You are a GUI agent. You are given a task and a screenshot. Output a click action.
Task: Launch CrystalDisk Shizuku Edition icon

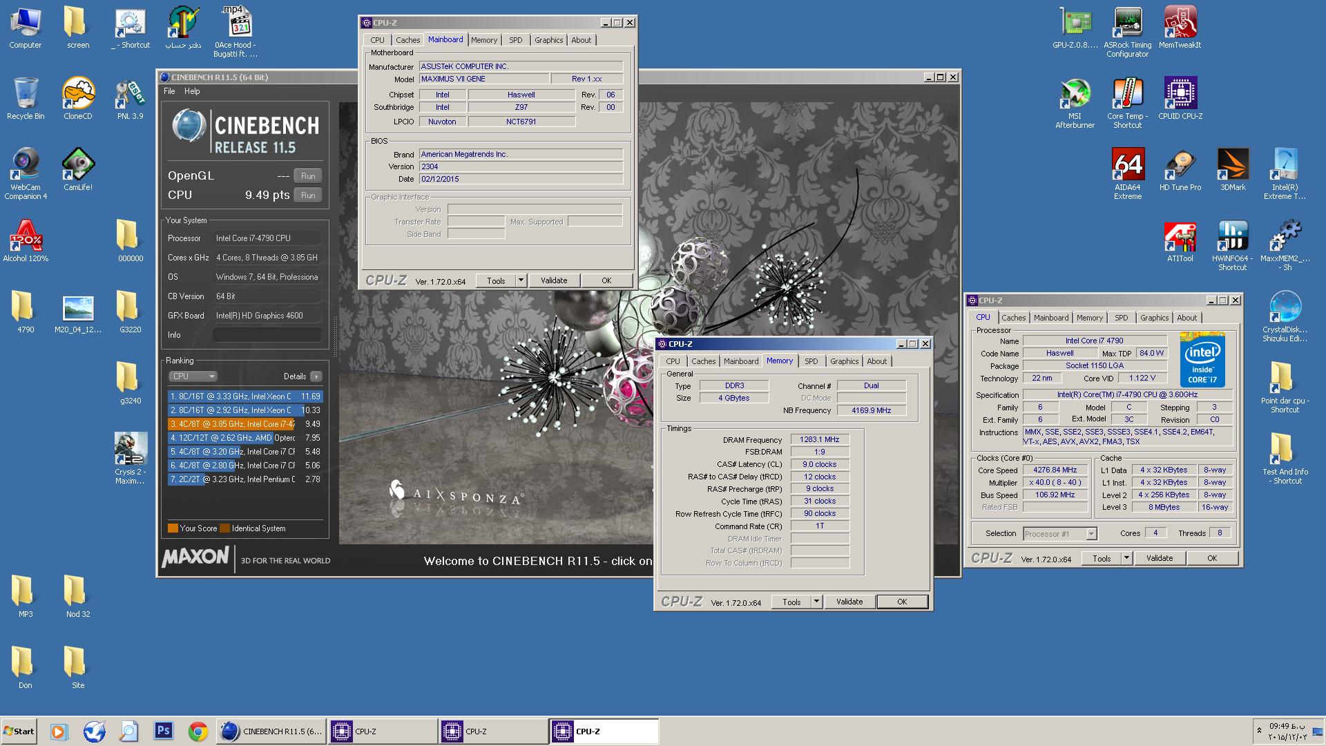(1285, 317)
